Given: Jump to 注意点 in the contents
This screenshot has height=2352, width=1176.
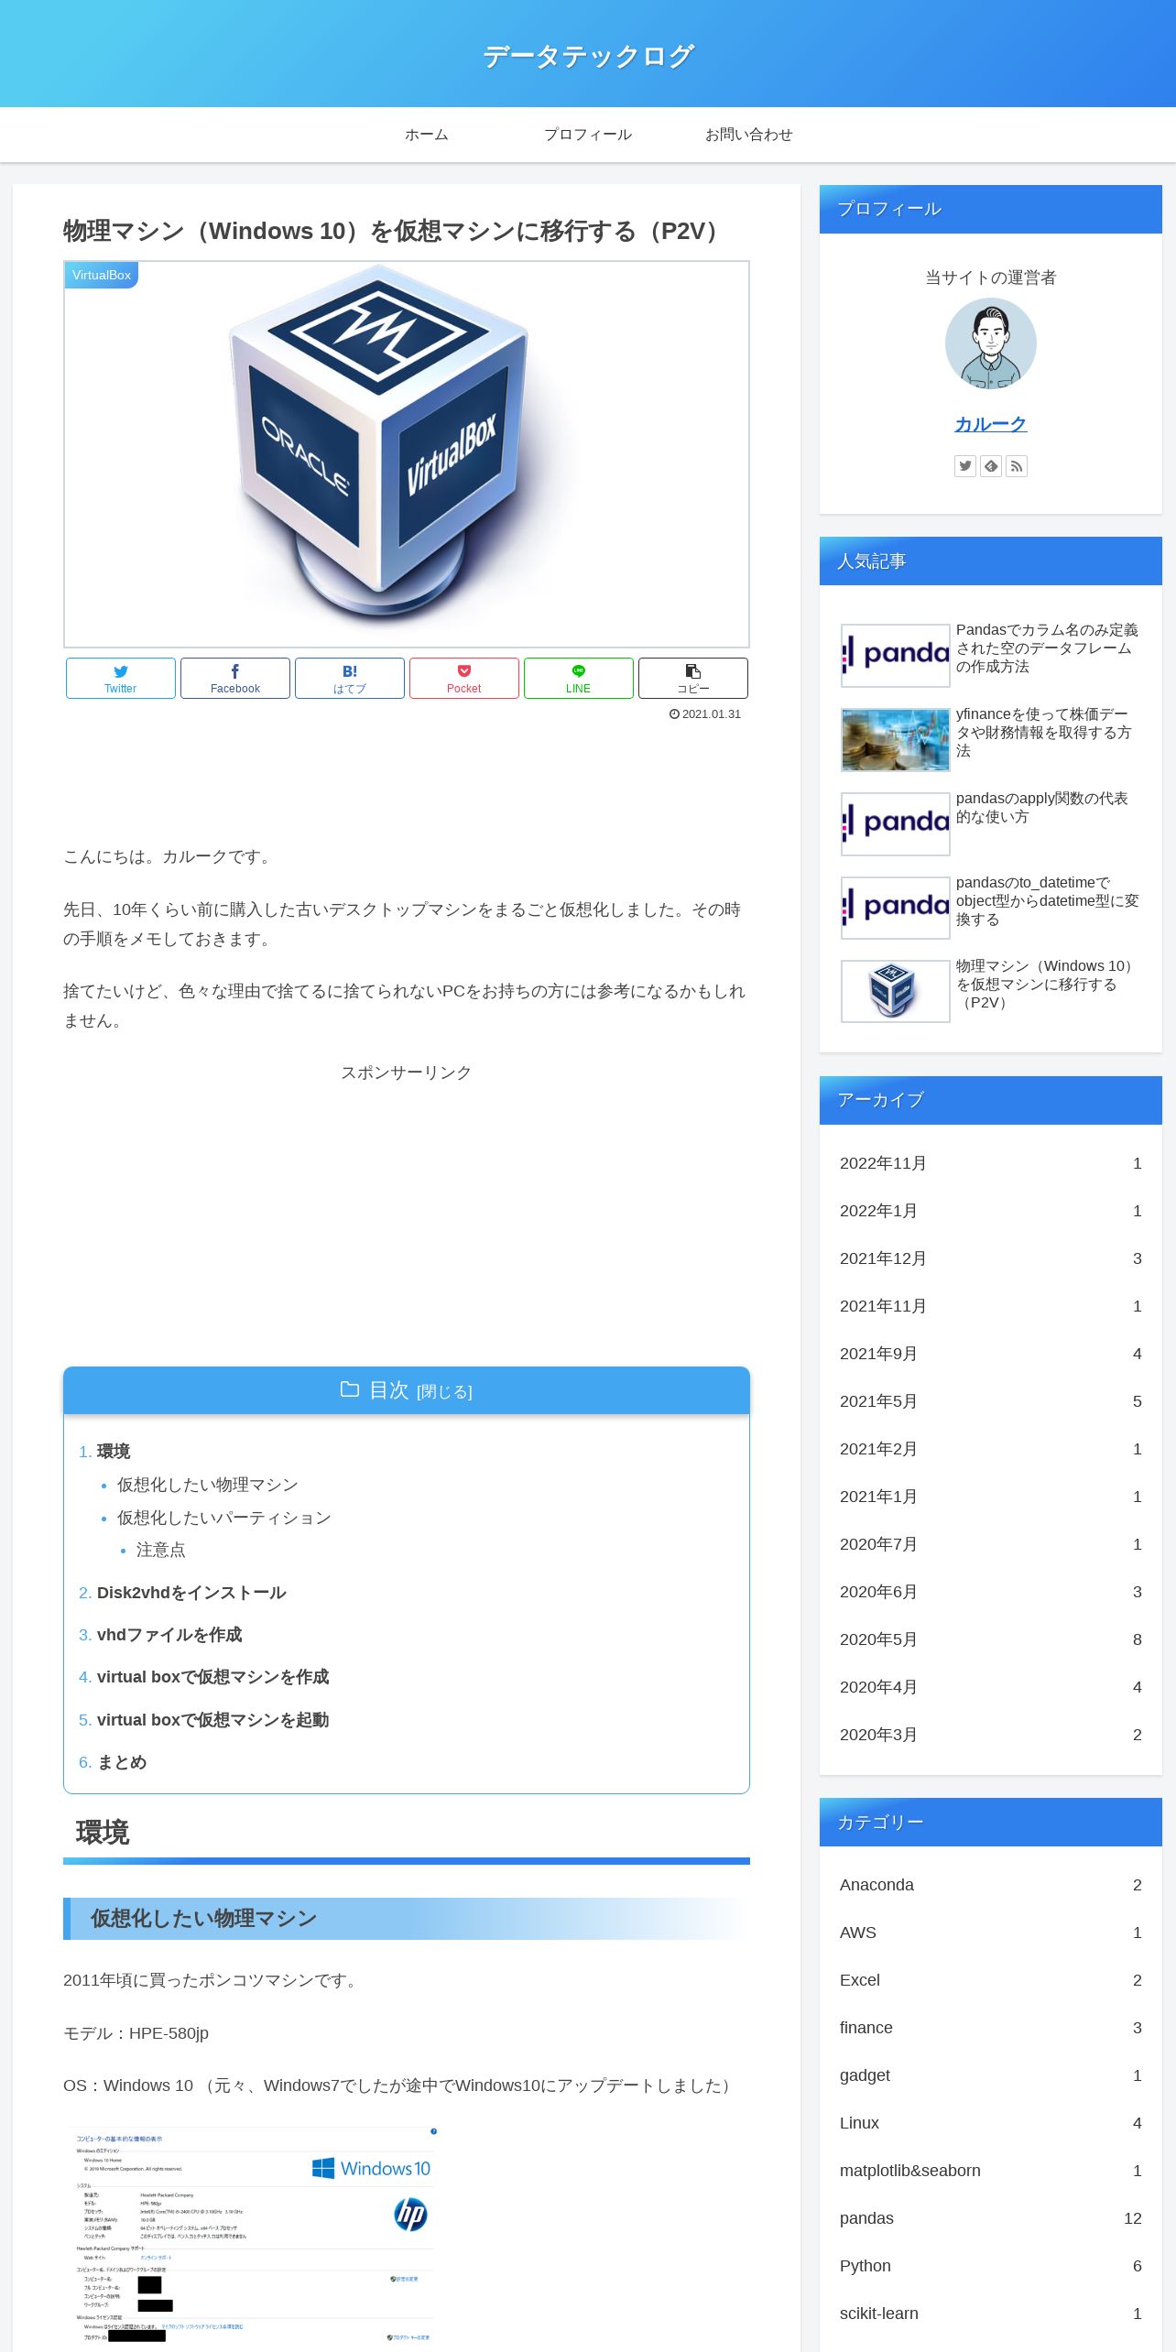Looking at the screenshot, I should click(x=161, y=1550).
